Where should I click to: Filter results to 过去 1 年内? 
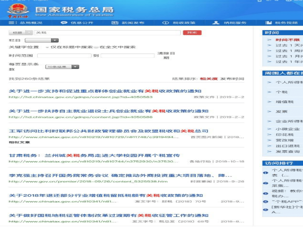[x=289, y=62]
